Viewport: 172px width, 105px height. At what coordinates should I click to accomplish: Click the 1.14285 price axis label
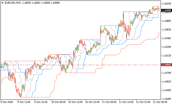166,99
